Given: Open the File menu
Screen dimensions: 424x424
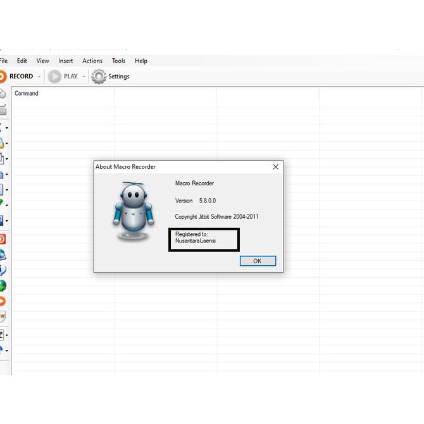Looking at the screenshot, I should pos(4,61).
